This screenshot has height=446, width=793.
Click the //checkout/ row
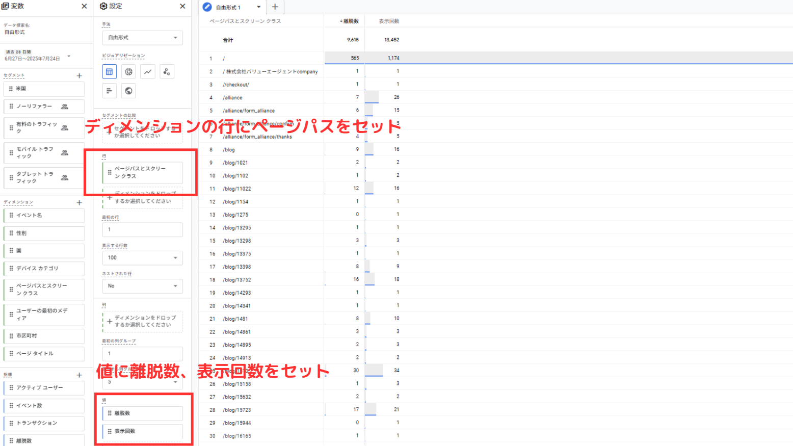tap(496, 85)
